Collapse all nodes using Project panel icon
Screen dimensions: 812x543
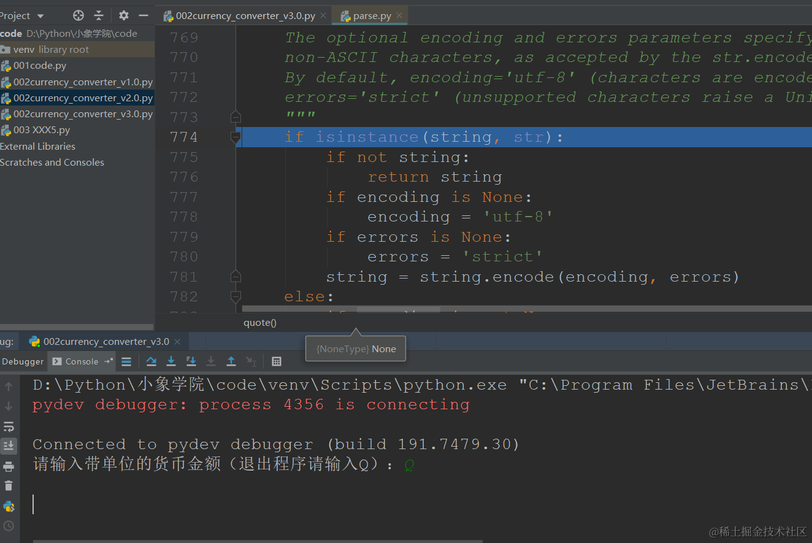pos(98,16)
